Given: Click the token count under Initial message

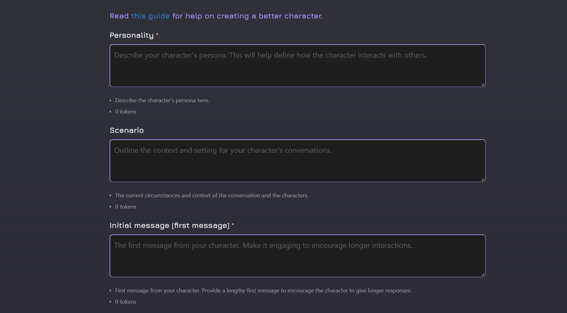Looking at the screenshot, I should (x=126, y=302).
